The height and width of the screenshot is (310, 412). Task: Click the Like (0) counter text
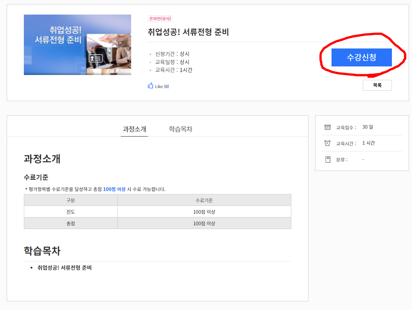pyautogui.click(x=162, y=86)
